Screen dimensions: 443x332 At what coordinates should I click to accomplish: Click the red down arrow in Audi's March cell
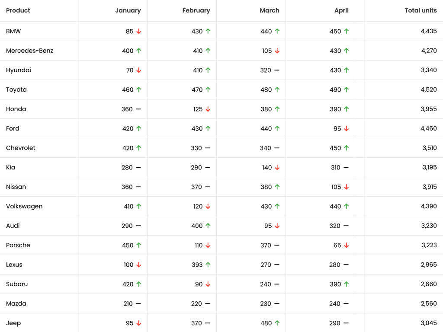(x=277, y=226)
